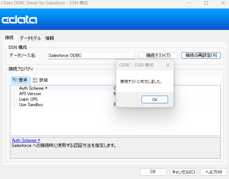Image resolution: width=229 pixels, height=179 pixels.
Task: Switch to the 標準 properties view
Action: tap(20, 80)
